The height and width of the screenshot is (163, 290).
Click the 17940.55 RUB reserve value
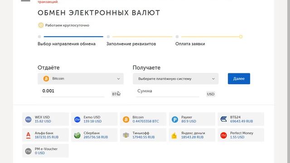click(x=144, y=137)
